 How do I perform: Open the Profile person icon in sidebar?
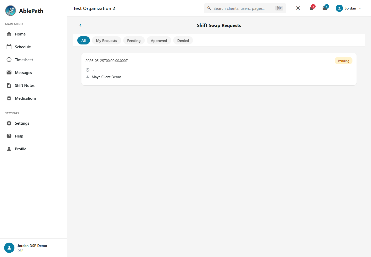click(x=9, y=149)
